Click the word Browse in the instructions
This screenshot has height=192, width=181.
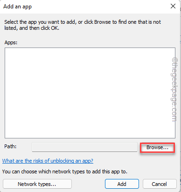click(x=102, y=22)
